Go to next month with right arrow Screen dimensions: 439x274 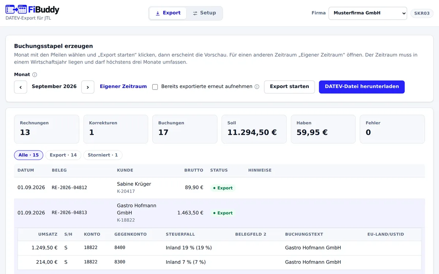[88, 87]
